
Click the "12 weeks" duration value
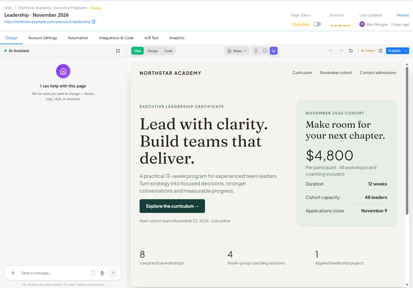click(377, 184)
